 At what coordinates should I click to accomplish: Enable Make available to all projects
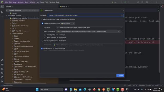click(45, 38)
